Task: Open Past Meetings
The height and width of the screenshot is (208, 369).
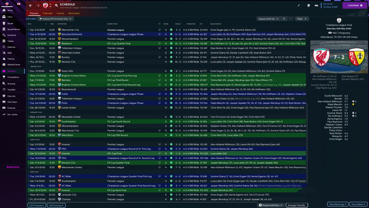Action: [x=338, y=204]
